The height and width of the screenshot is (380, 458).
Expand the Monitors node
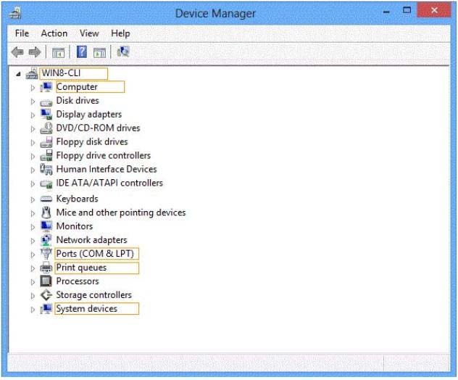pyautogui.click(x=33, y=227)
